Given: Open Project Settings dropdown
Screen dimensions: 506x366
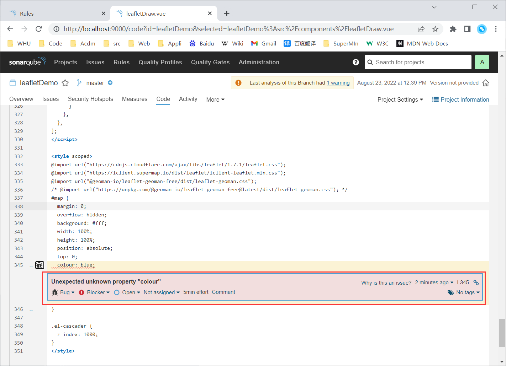Looking at the screenshot, I should [400, 99].
